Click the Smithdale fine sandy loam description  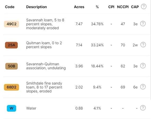(44, 87)
